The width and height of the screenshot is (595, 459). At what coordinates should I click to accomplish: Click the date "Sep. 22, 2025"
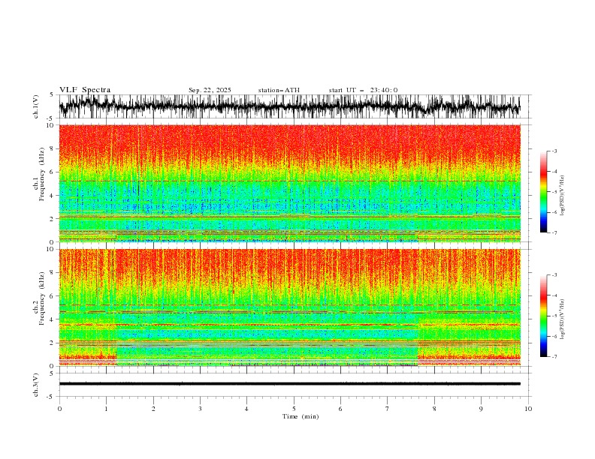click(210, 90)
